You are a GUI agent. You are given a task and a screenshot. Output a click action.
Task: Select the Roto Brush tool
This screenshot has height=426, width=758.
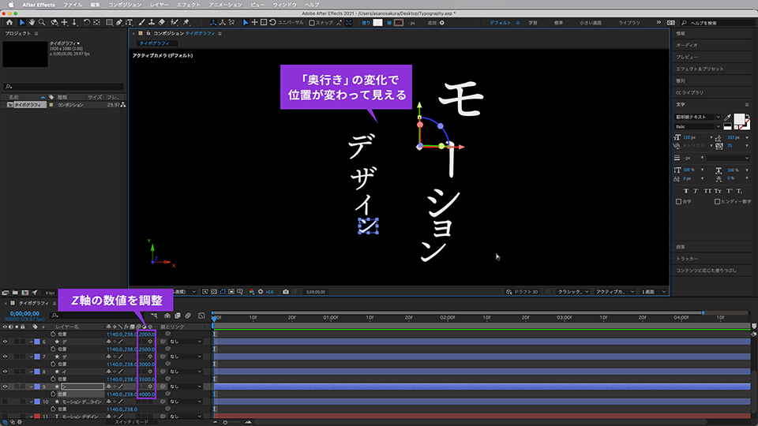[x=174, y=22]
